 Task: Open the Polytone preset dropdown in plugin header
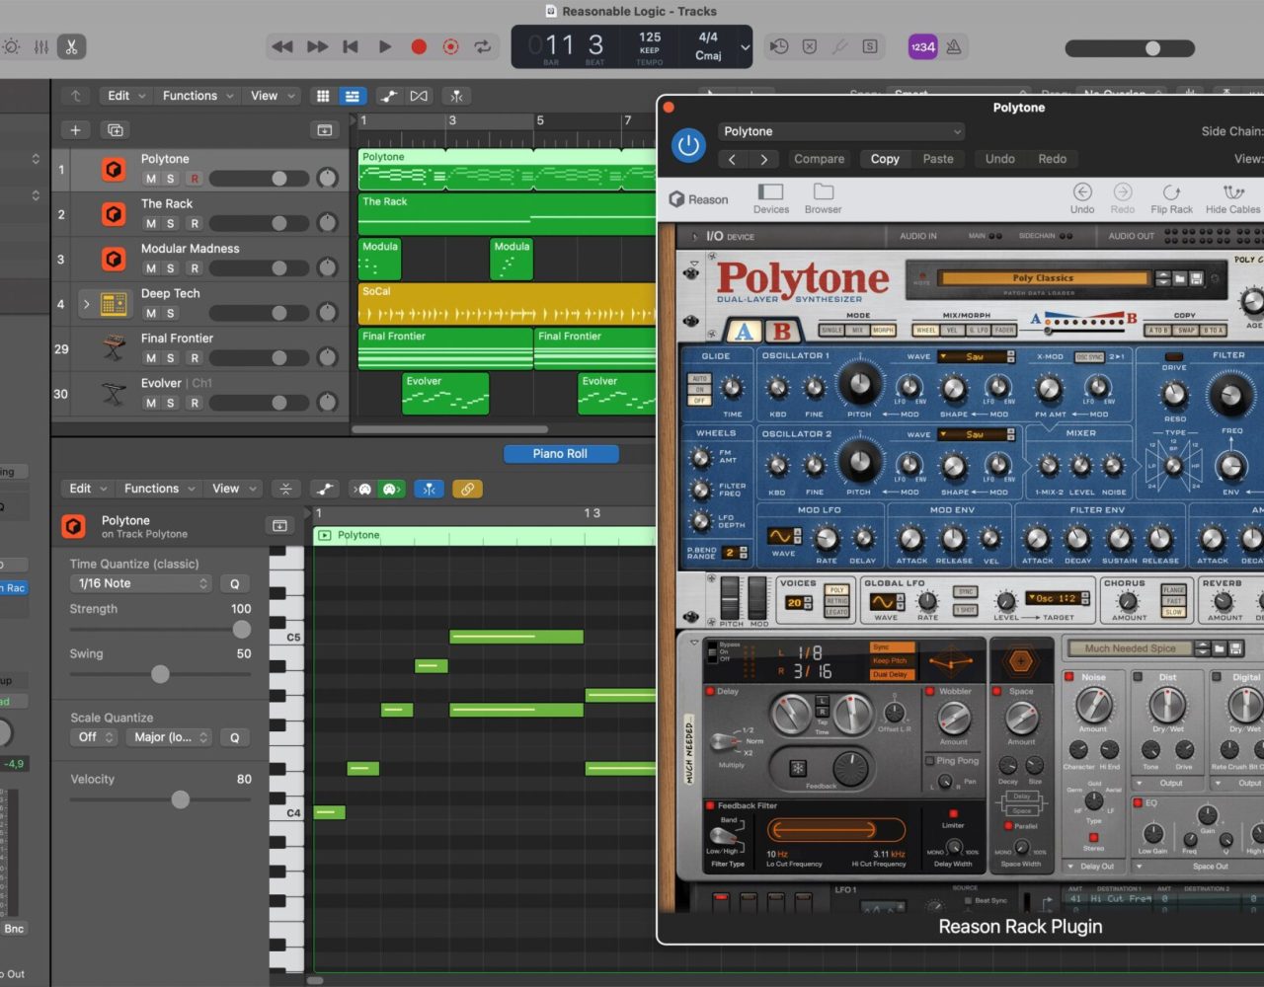(840, 131)
